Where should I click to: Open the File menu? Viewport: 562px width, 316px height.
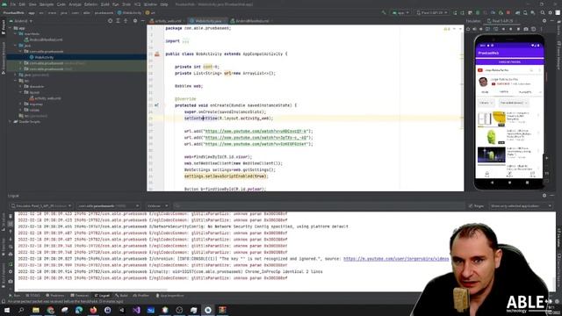13,4
